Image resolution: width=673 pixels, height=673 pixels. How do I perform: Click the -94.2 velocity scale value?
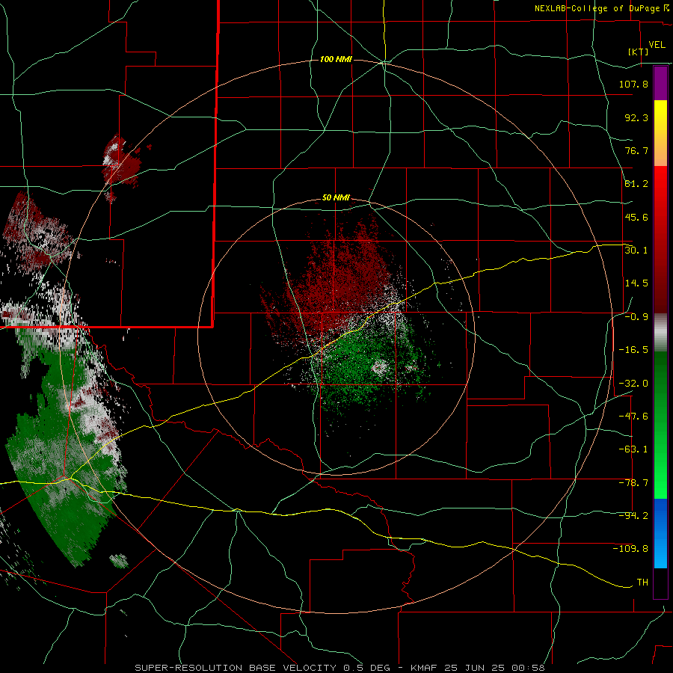[x=633, y=516]
